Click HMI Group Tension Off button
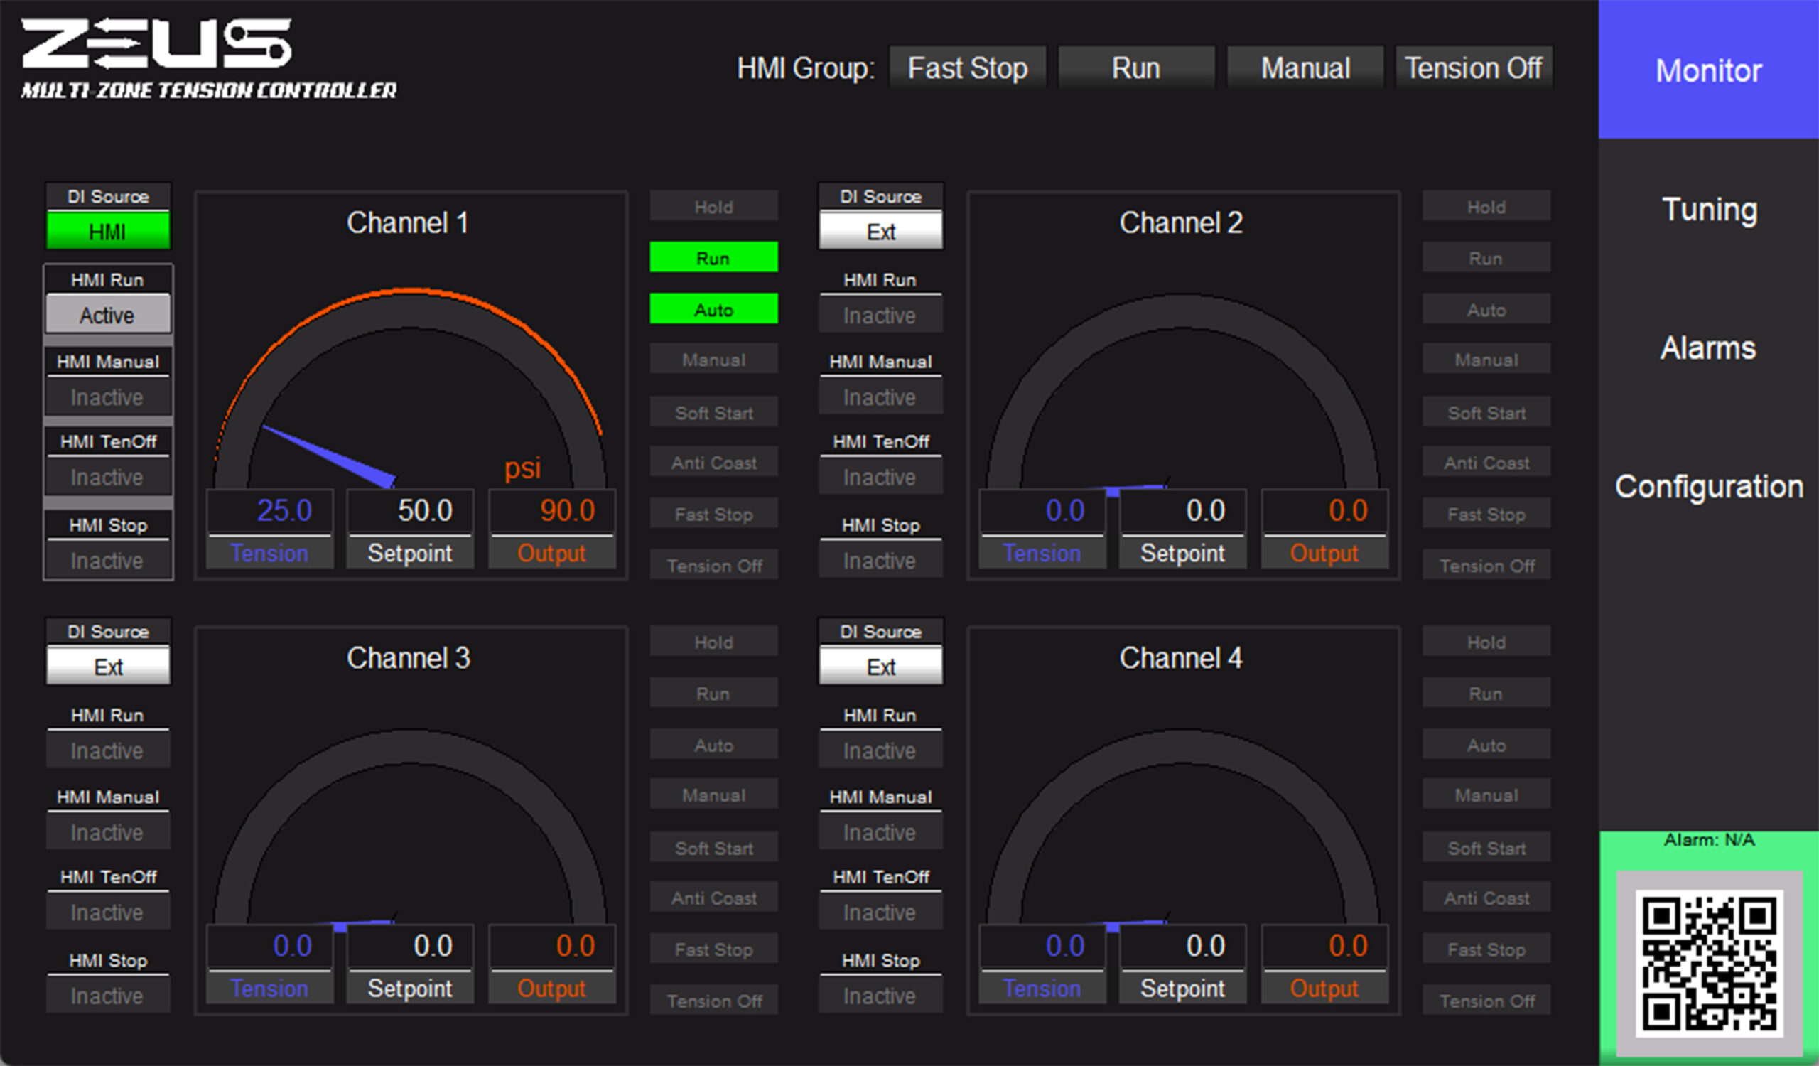 pos(1474,68)
